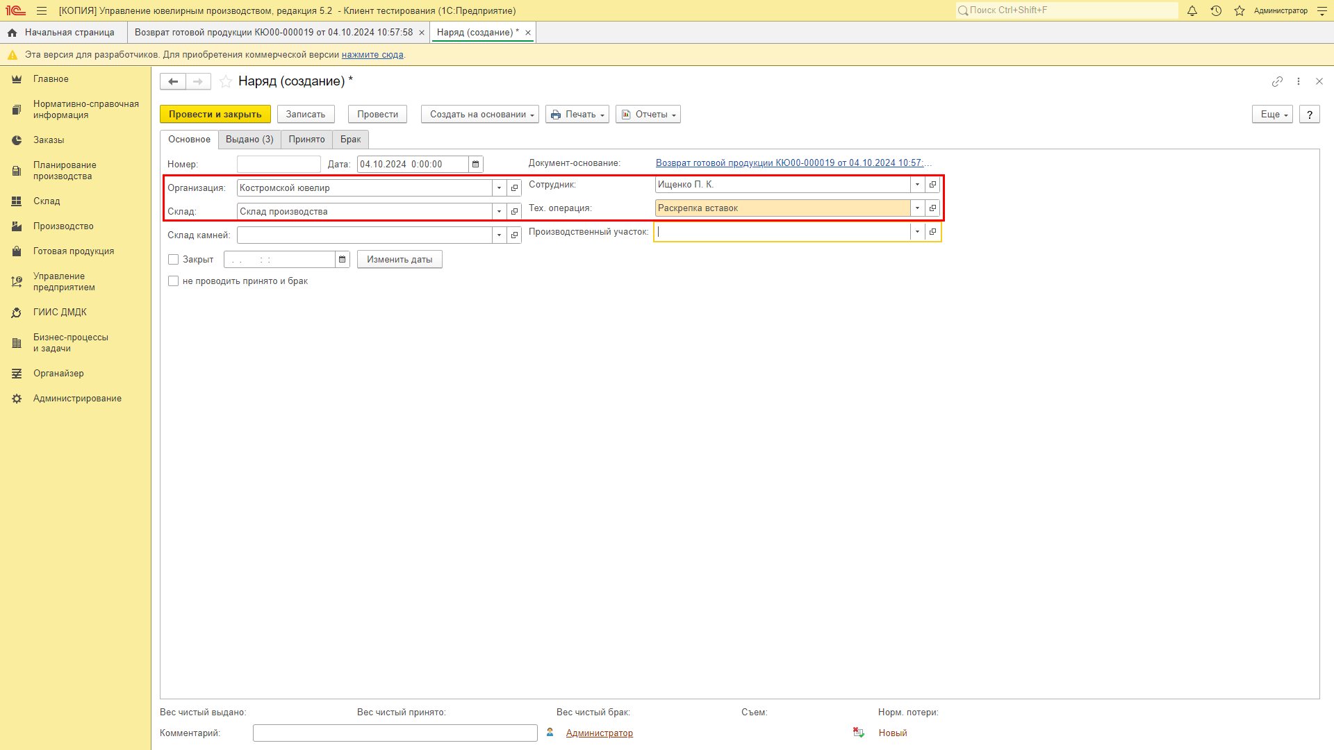1334x750 pixels.
Task: Open Склад камней record icon
Action: click(515, 235)
